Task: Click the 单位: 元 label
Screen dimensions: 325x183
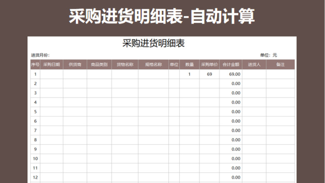Action: [x=268, y=55]
